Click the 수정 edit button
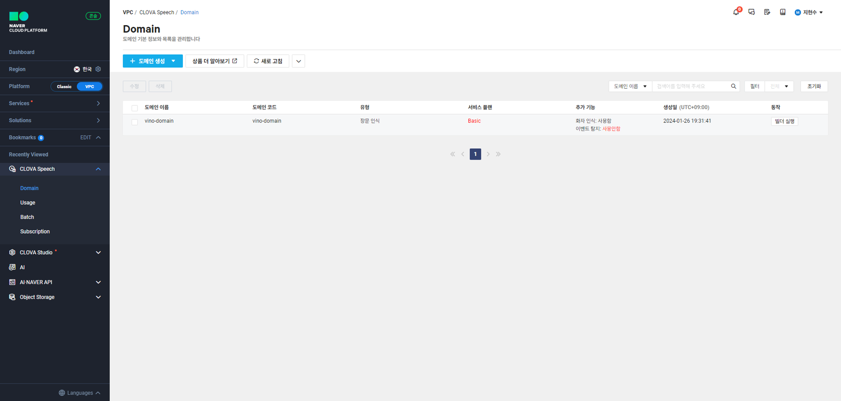Viewport: 841px width, 401px height. (134, 86)
